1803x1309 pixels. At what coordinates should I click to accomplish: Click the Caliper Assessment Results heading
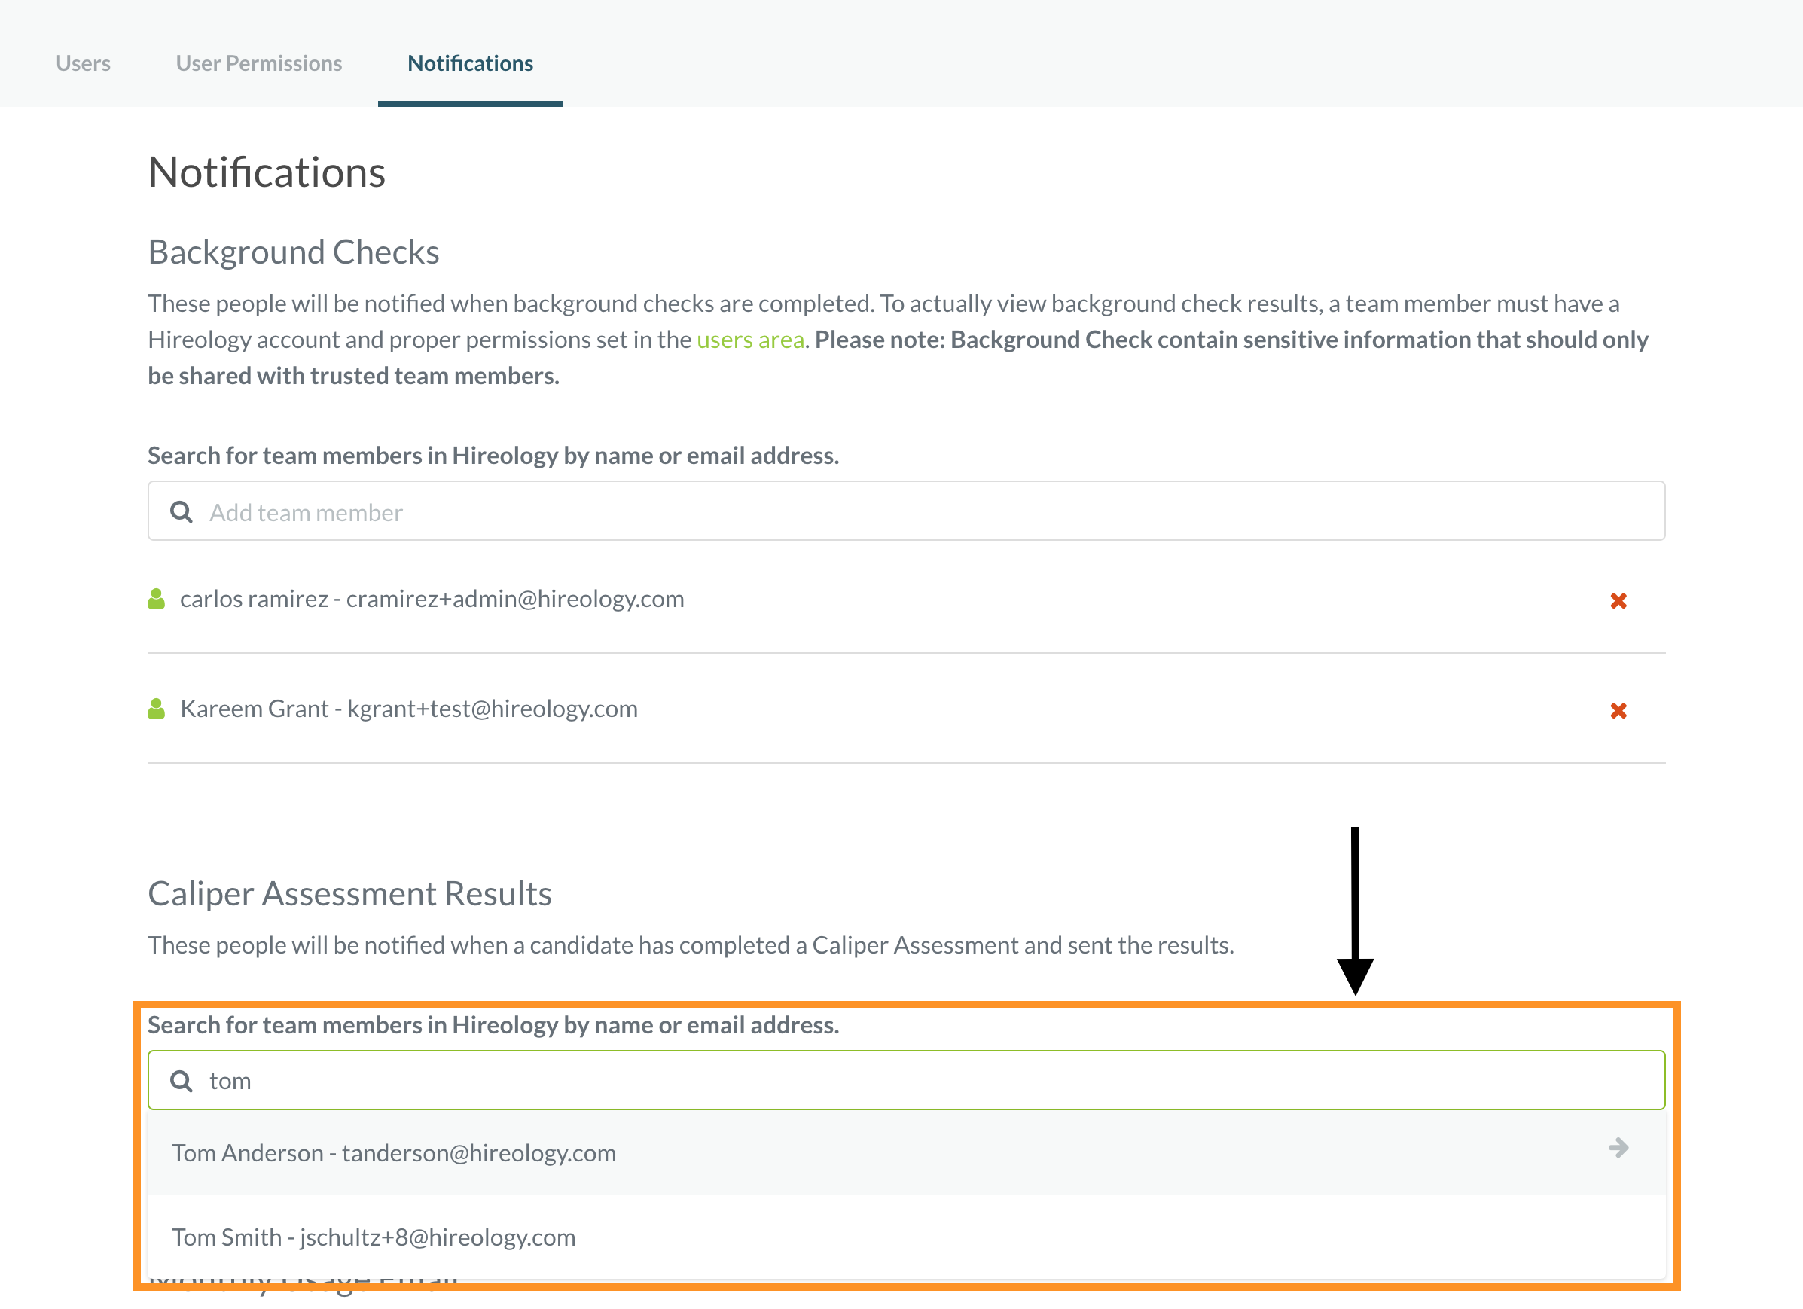click(349, 894)
